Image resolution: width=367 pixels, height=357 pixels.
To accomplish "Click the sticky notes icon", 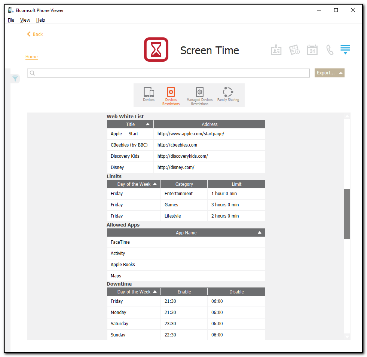I will pos(294,49).
